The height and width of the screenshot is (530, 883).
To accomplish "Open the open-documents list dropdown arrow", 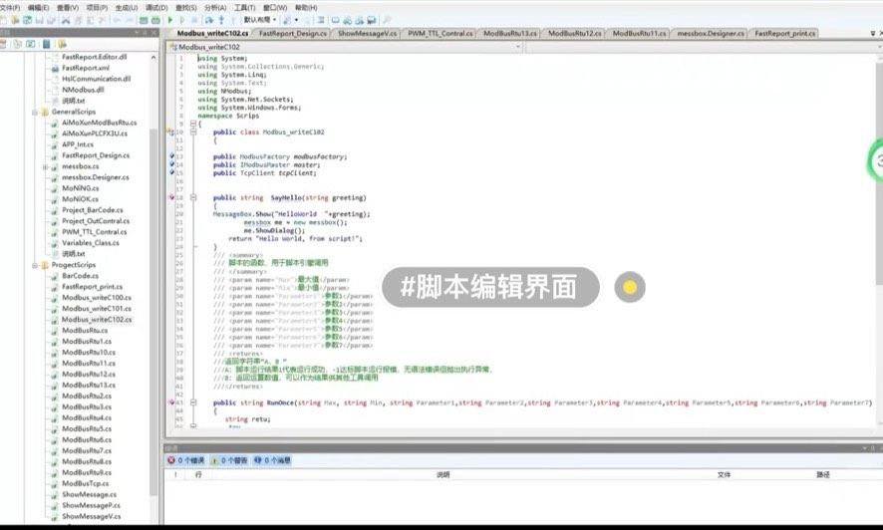I will (872, 34).
